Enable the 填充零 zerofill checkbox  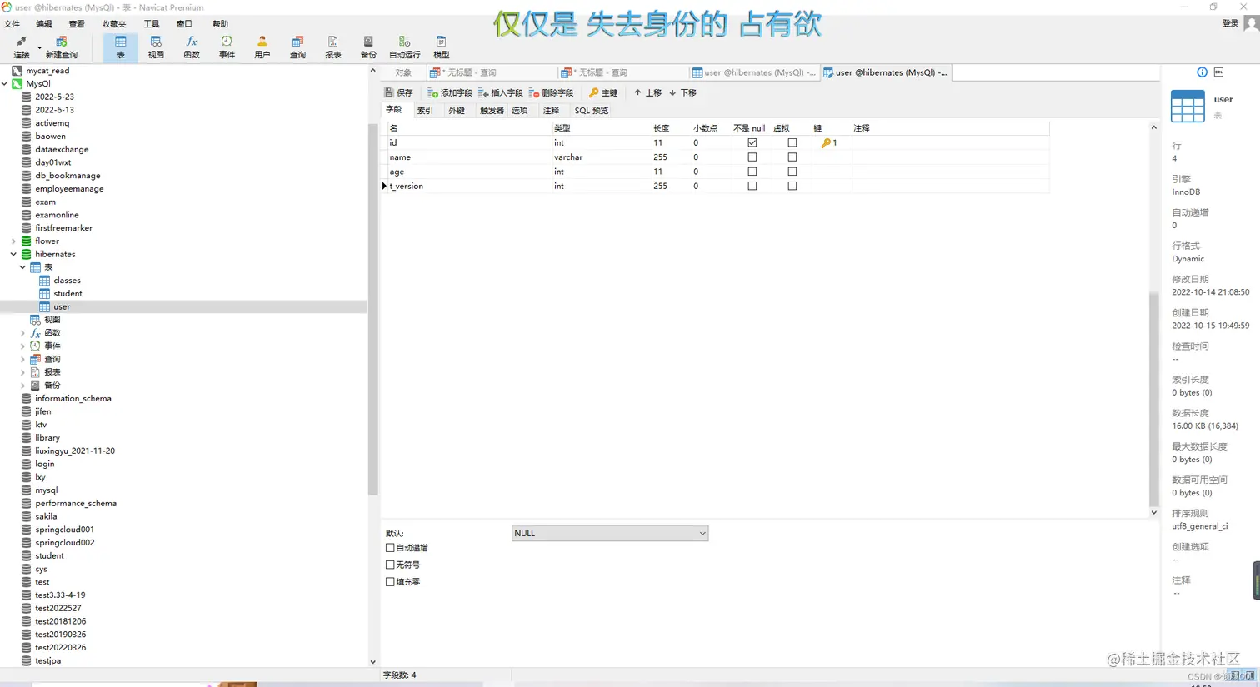(390, 582)
